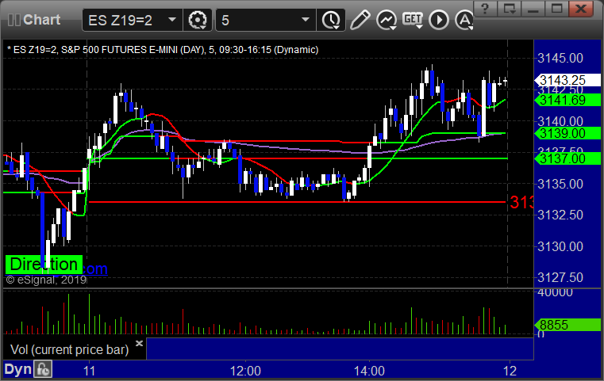Image resolution: width=604 pixels, height=381 pixels.
Task: Click the 3130.00 price axis label
Action: click(x=560, y=246)
